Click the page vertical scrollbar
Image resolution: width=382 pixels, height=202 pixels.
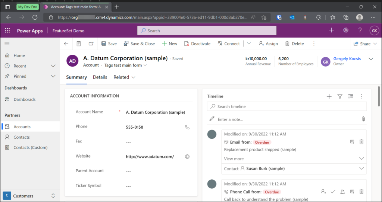pos(379,96)
